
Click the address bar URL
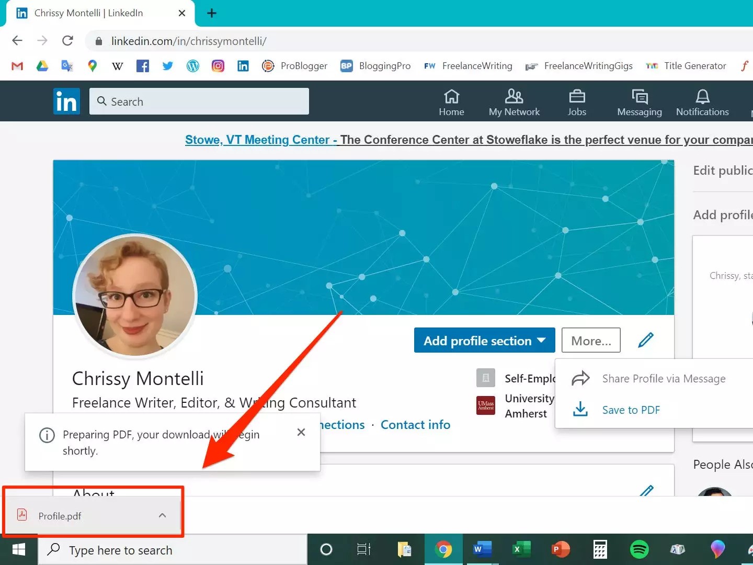click(189, 41)
